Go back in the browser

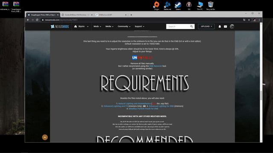coord(28,20)
